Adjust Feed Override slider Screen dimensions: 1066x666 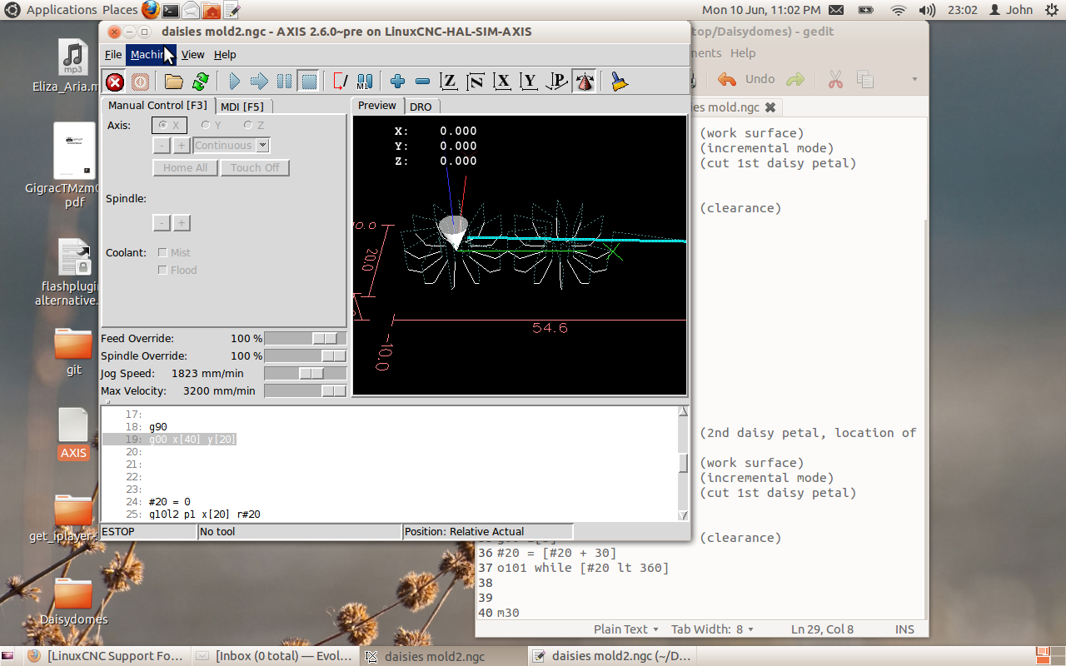pyautogui.click(x=305, y=338)
